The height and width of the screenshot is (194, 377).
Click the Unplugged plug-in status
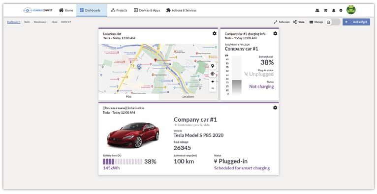[259, 74]
